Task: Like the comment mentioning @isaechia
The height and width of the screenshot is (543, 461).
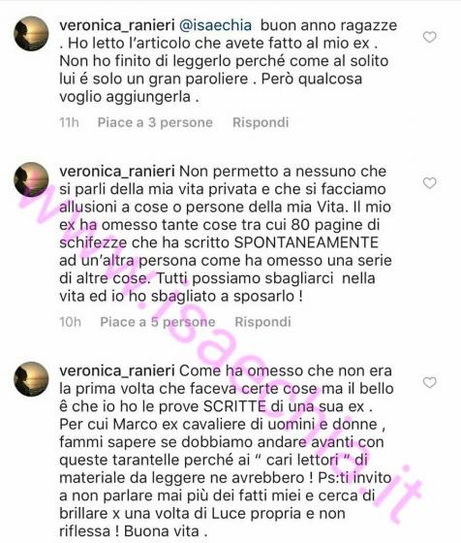Action: [430, 37]
